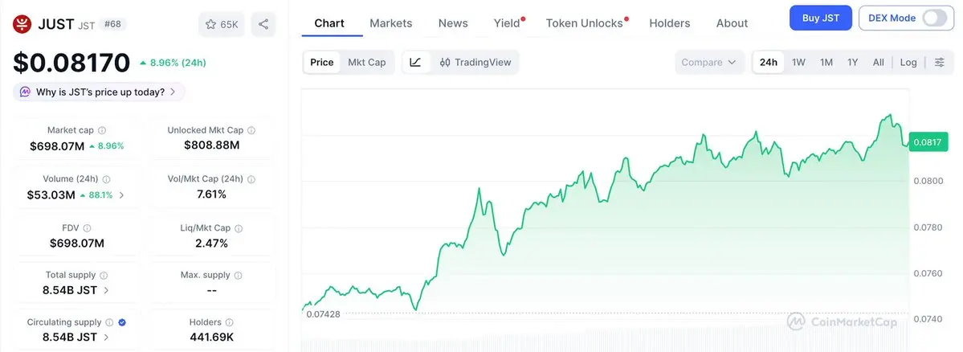Screen dimensions: 963x352
Task: Open the share icon button
Action: (263, 24)
